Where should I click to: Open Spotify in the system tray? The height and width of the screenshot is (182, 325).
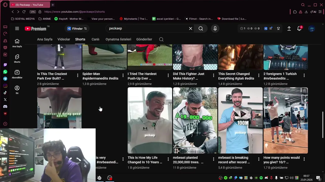261,178
